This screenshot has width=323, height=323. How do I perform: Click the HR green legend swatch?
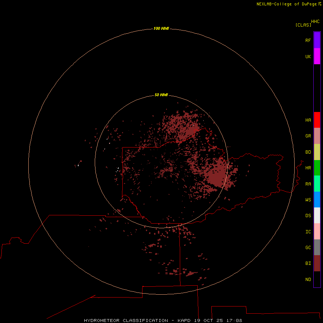317,168
